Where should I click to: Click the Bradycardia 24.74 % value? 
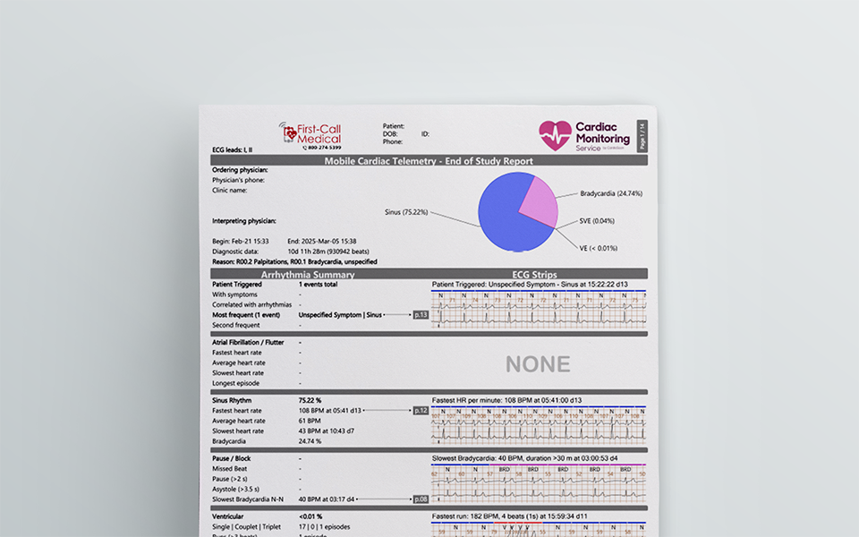(x=310, y=441)
